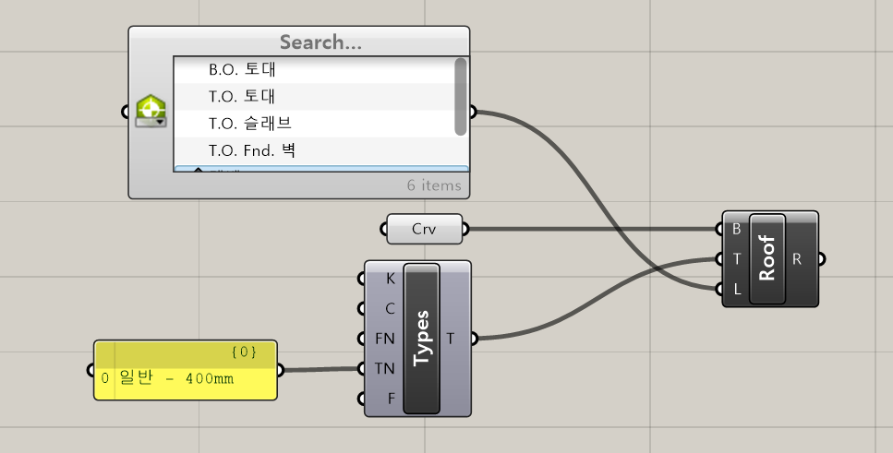
Task: Click the yellow panel text '일반 - 400mm'
Action: [x=175, y=378]
